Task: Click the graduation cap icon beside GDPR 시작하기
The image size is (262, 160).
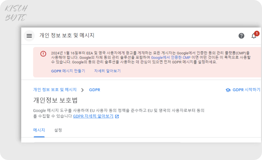Action: (228, 90)
